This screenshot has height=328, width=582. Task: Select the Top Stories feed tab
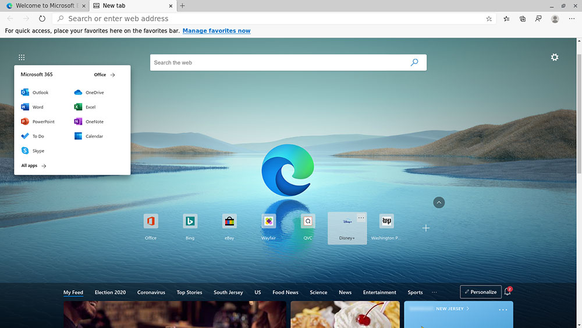(189, 292)
